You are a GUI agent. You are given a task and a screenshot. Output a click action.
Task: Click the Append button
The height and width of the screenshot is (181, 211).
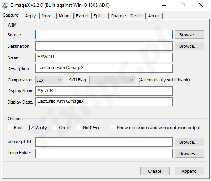tap(189, 171)
